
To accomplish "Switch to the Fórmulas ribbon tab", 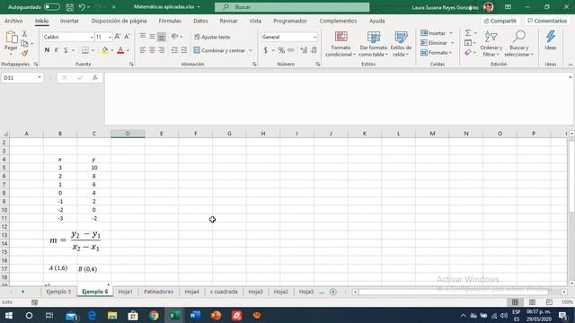I will click(170, 21).
